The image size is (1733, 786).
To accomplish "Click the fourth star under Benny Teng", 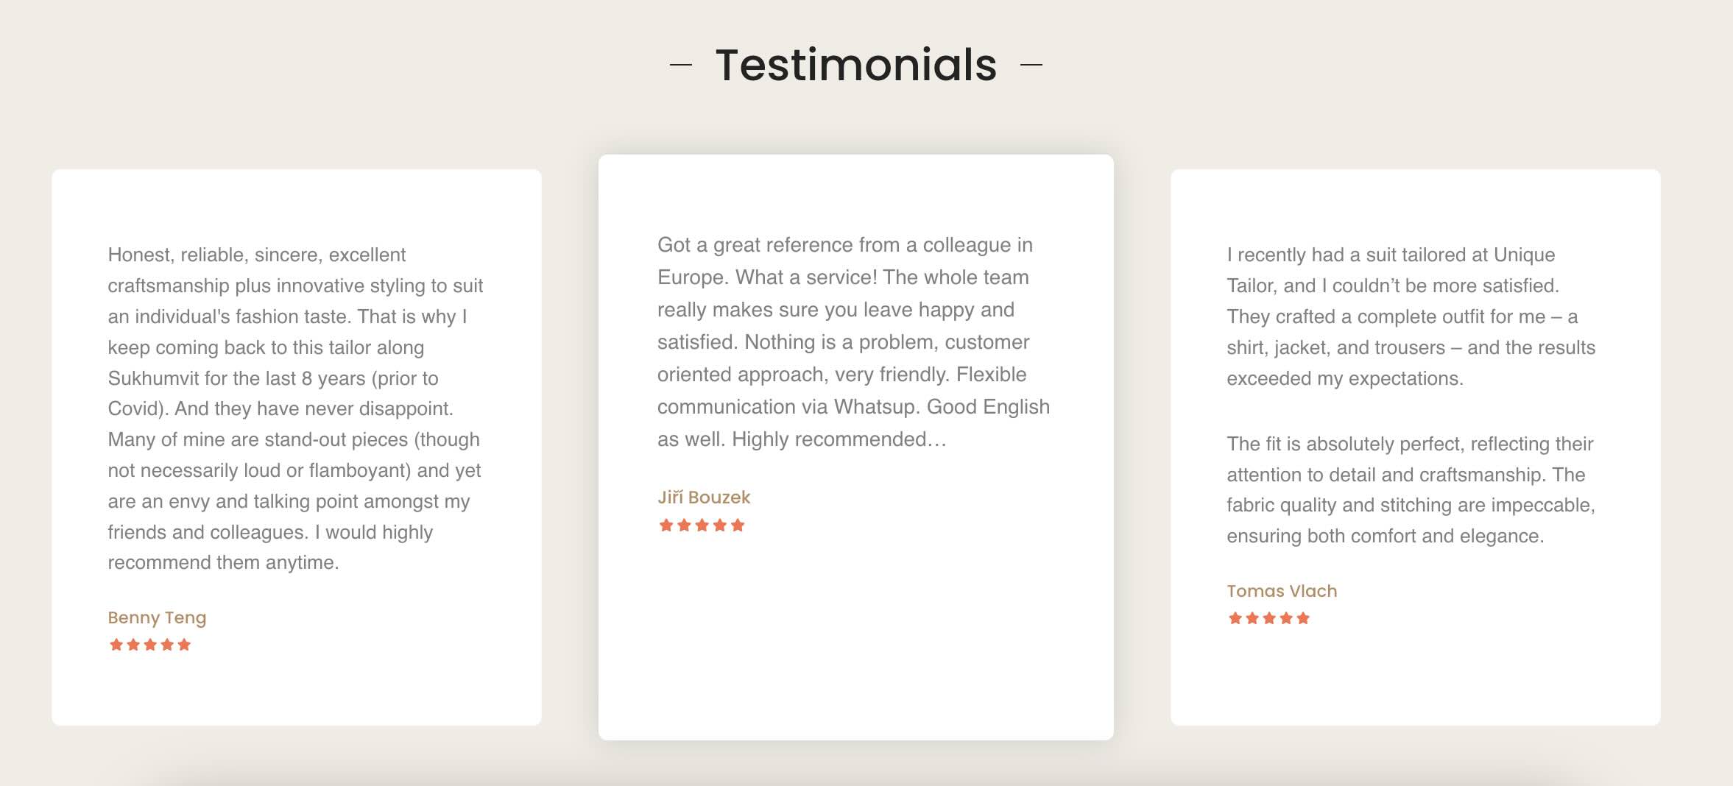I will [168, 645].
